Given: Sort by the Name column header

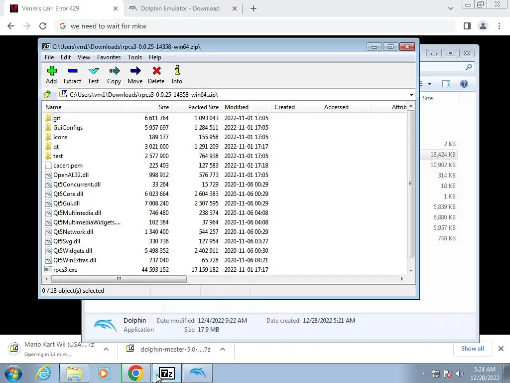Looking at the screenshot, I should coord(82,107).
